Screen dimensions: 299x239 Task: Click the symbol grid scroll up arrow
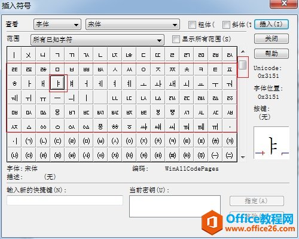pos(243,52)
